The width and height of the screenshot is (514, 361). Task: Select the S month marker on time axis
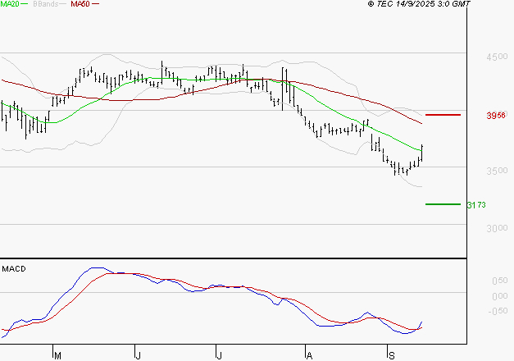coord(390,355)
